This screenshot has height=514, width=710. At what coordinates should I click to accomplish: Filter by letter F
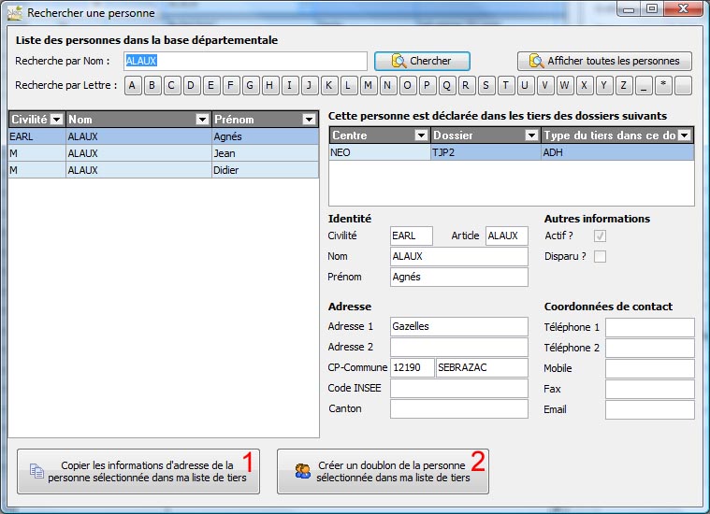(231, 85)
